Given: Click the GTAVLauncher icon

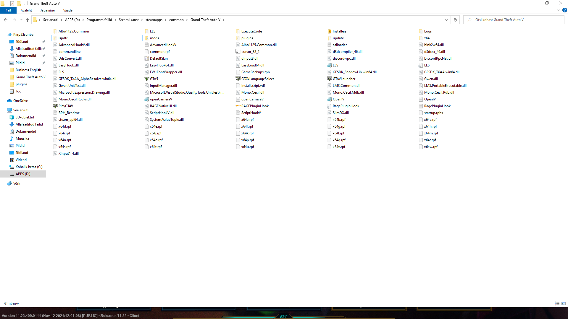Looking at the screenshot, I should point(329,79).
